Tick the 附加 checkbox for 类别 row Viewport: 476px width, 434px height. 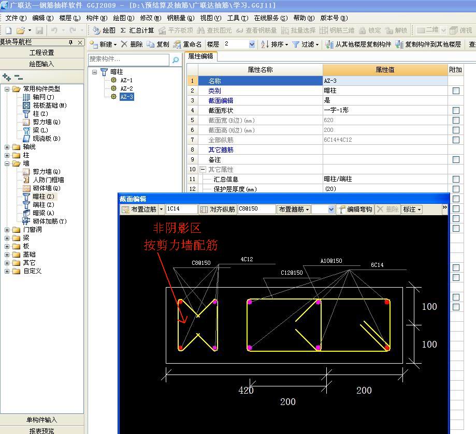pyautogui.click(x=456, y=91)
